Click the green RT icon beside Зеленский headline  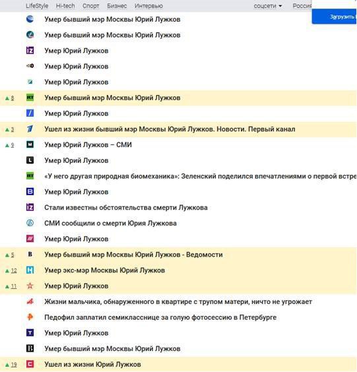pyautogui.click(x=30, y=176)
